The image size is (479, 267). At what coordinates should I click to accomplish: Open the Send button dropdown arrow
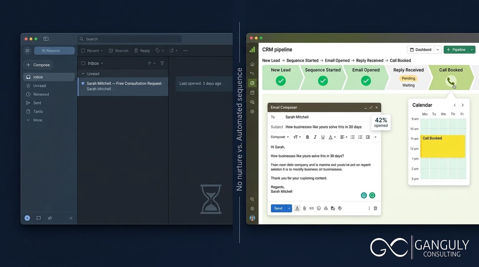pos(289,208)
